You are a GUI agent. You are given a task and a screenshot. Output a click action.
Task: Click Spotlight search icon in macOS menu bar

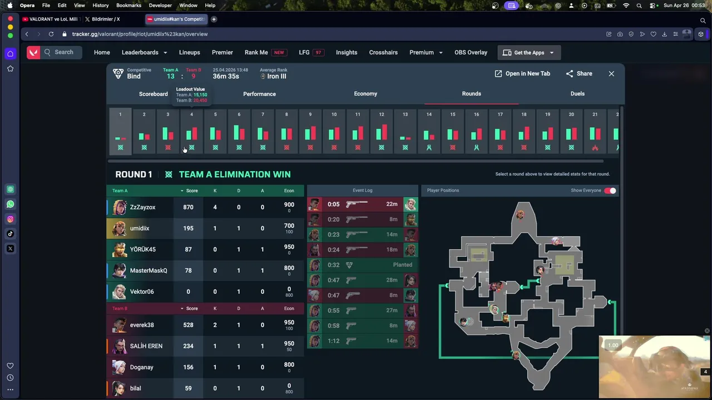(639, 6)
